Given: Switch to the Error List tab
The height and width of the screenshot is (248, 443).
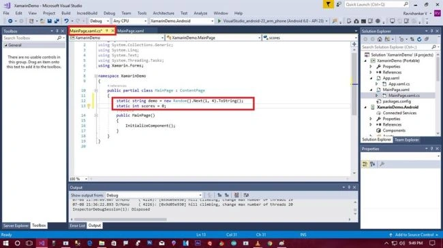Looking at the screenshot, I should 78,226.
